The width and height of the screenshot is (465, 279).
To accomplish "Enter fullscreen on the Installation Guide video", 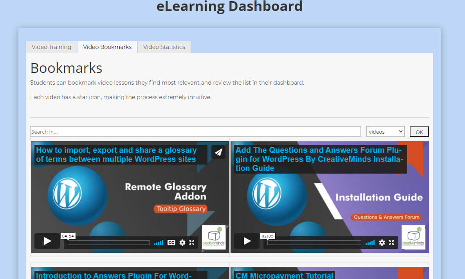I will pos(391,243).
